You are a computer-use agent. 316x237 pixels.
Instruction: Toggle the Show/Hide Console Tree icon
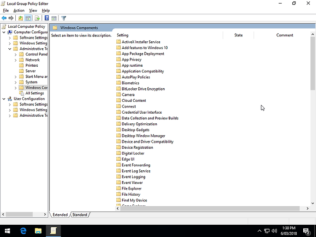(28, 18)
